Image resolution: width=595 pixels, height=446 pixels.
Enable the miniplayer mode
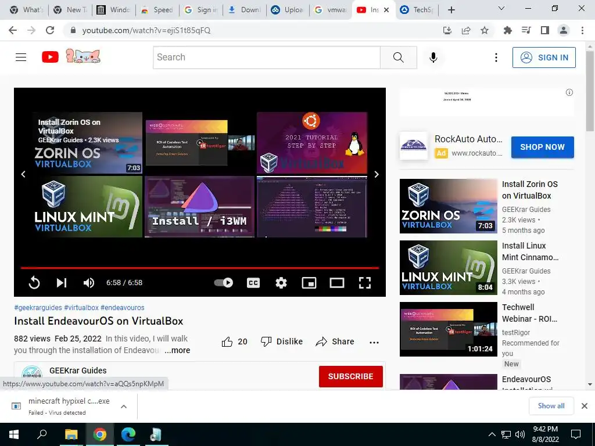coord(309,283)
